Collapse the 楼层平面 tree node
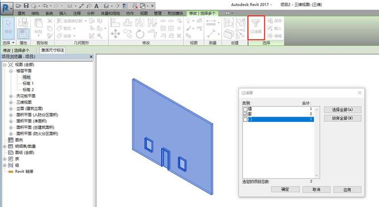The height and width of the screenshot is (207, 379). (11, 71)
